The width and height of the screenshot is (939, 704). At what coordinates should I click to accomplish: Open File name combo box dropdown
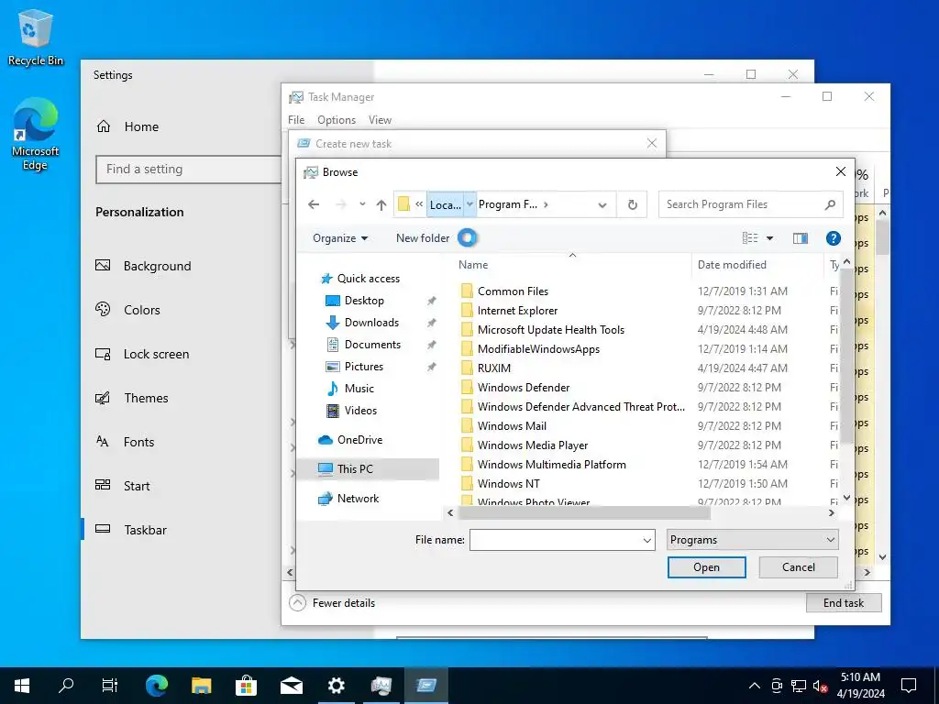[646, 541]
